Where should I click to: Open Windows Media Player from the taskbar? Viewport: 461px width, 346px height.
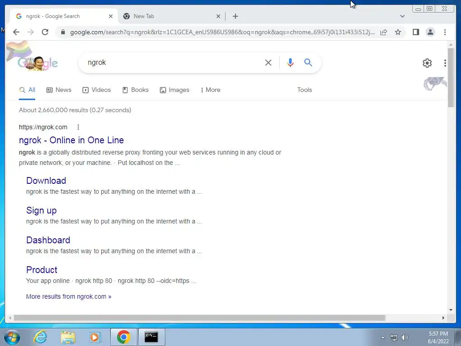(95, 337)
